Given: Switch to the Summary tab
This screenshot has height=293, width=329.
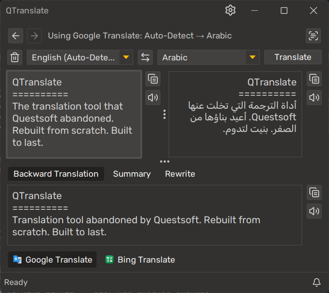Looking at the screenshot, I should click(x=132, y=174).
